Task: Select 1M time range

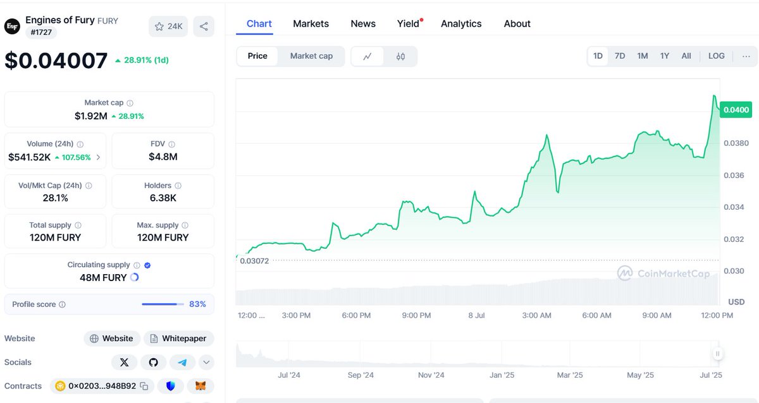Action: (643, 56)
